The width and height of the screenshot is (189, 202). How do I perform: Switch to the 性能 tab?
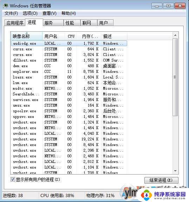click(72, 23)
